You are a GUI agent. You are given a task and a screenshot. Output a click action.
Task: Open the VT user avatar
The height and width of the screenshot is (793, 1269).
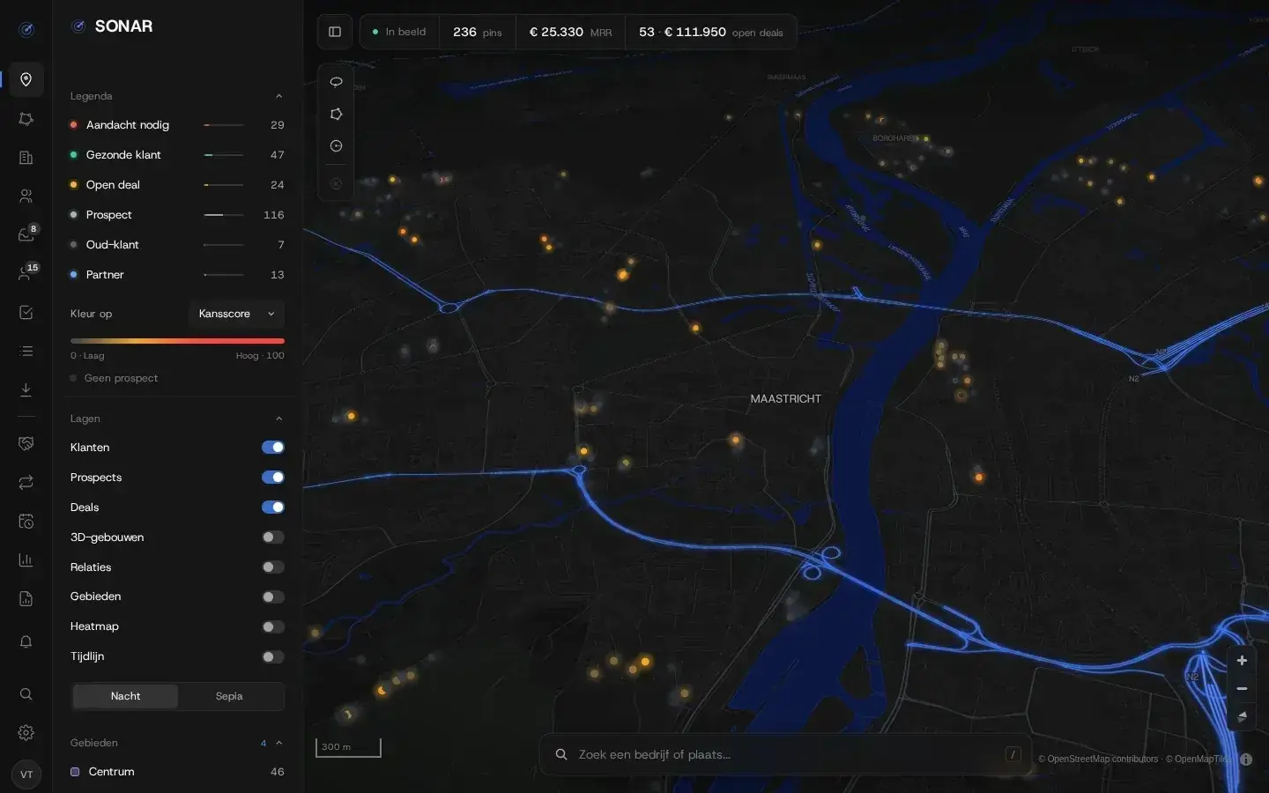(26, 774)
